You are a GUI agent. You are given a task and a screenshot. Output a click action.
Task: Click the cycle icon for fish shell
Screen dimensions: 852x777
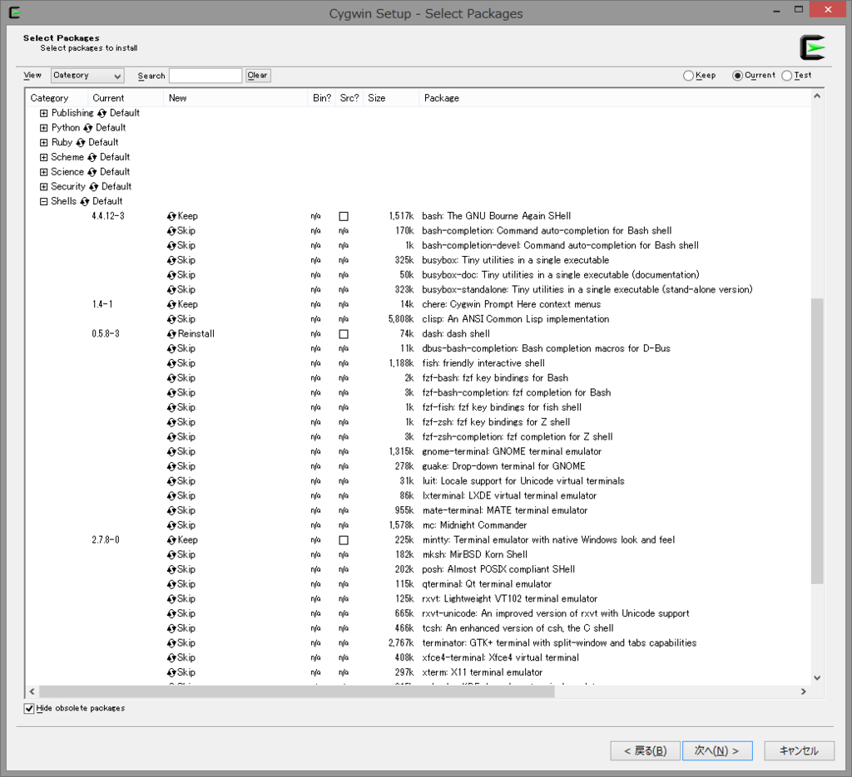tap(171, 363)
